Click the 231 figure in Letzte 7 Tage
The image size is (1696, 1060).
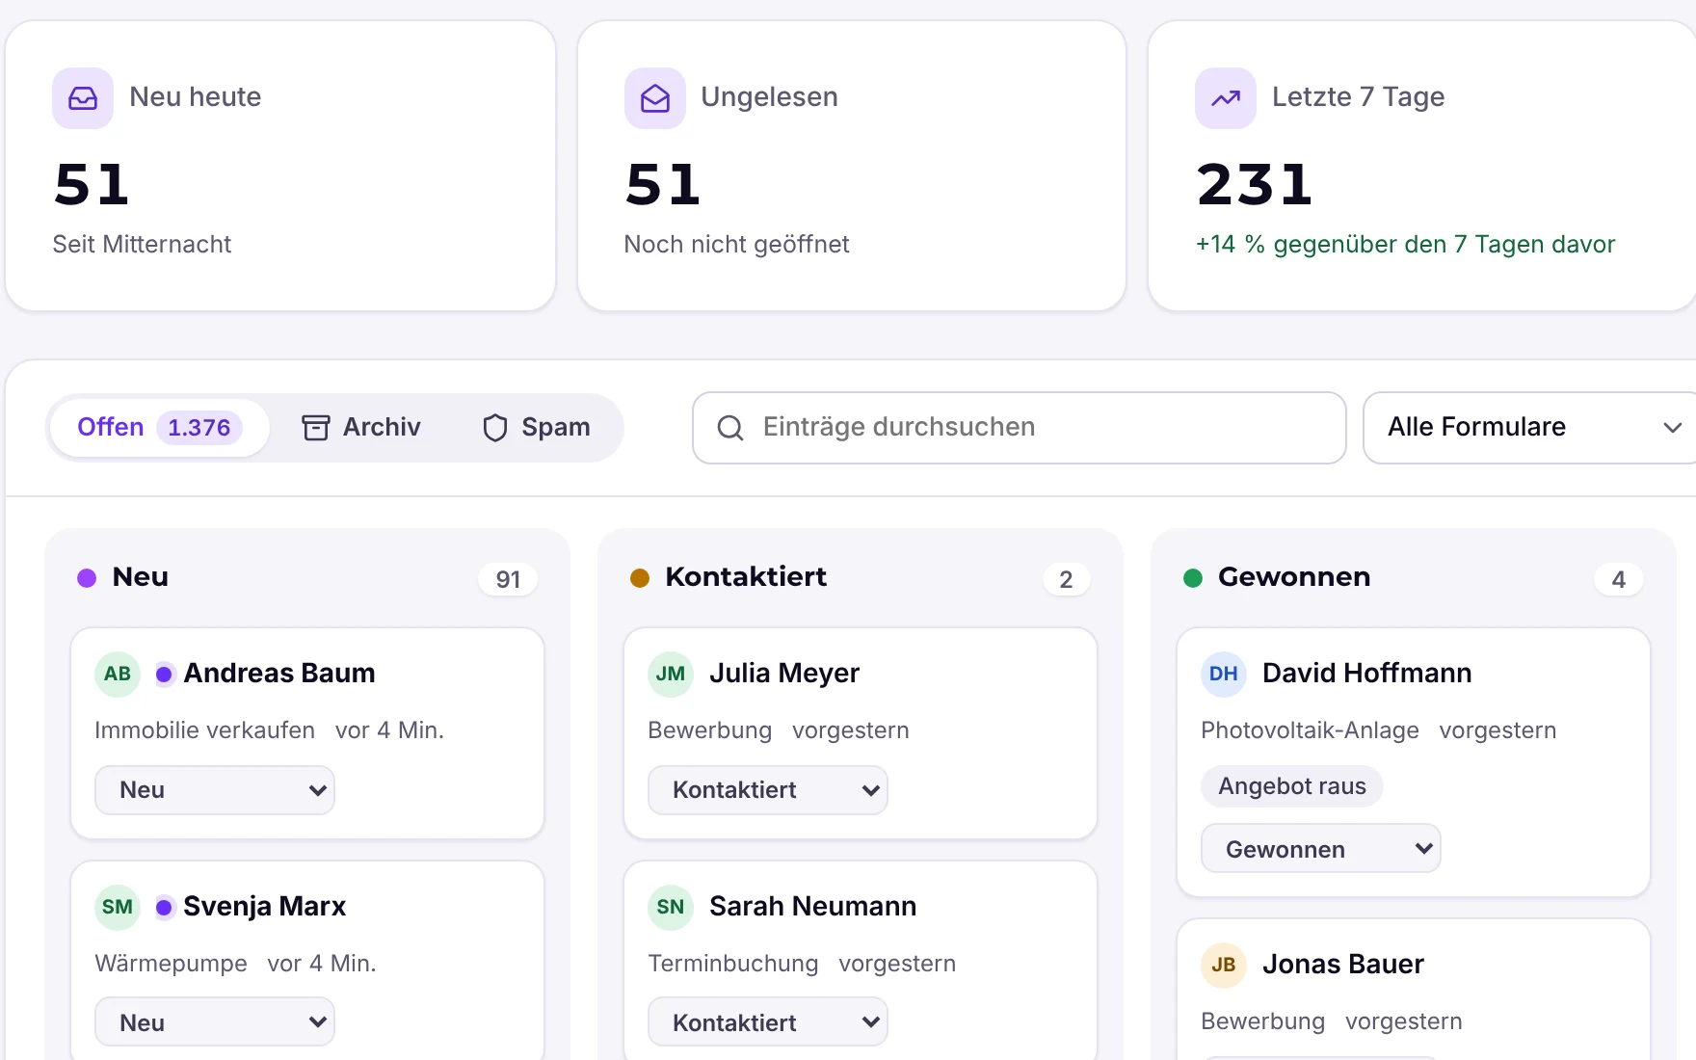click(1255, 185)
